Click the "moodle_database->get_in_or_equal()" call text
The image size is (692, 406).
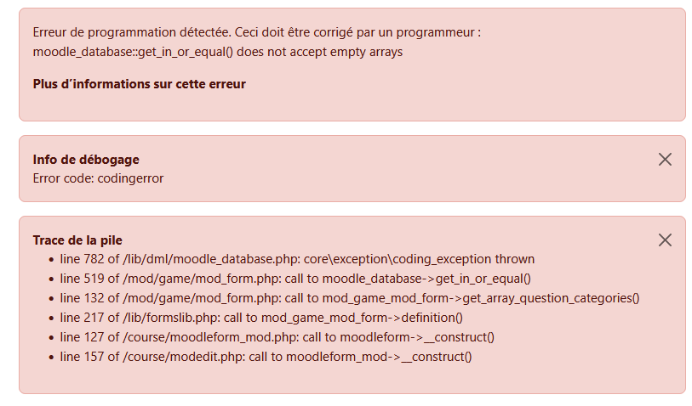click(426, 279)
